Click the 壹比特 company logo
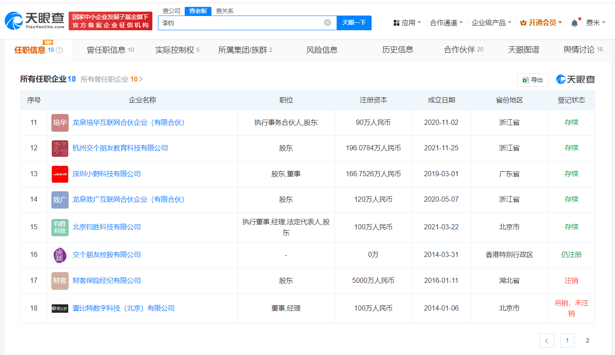 (60, 308)
